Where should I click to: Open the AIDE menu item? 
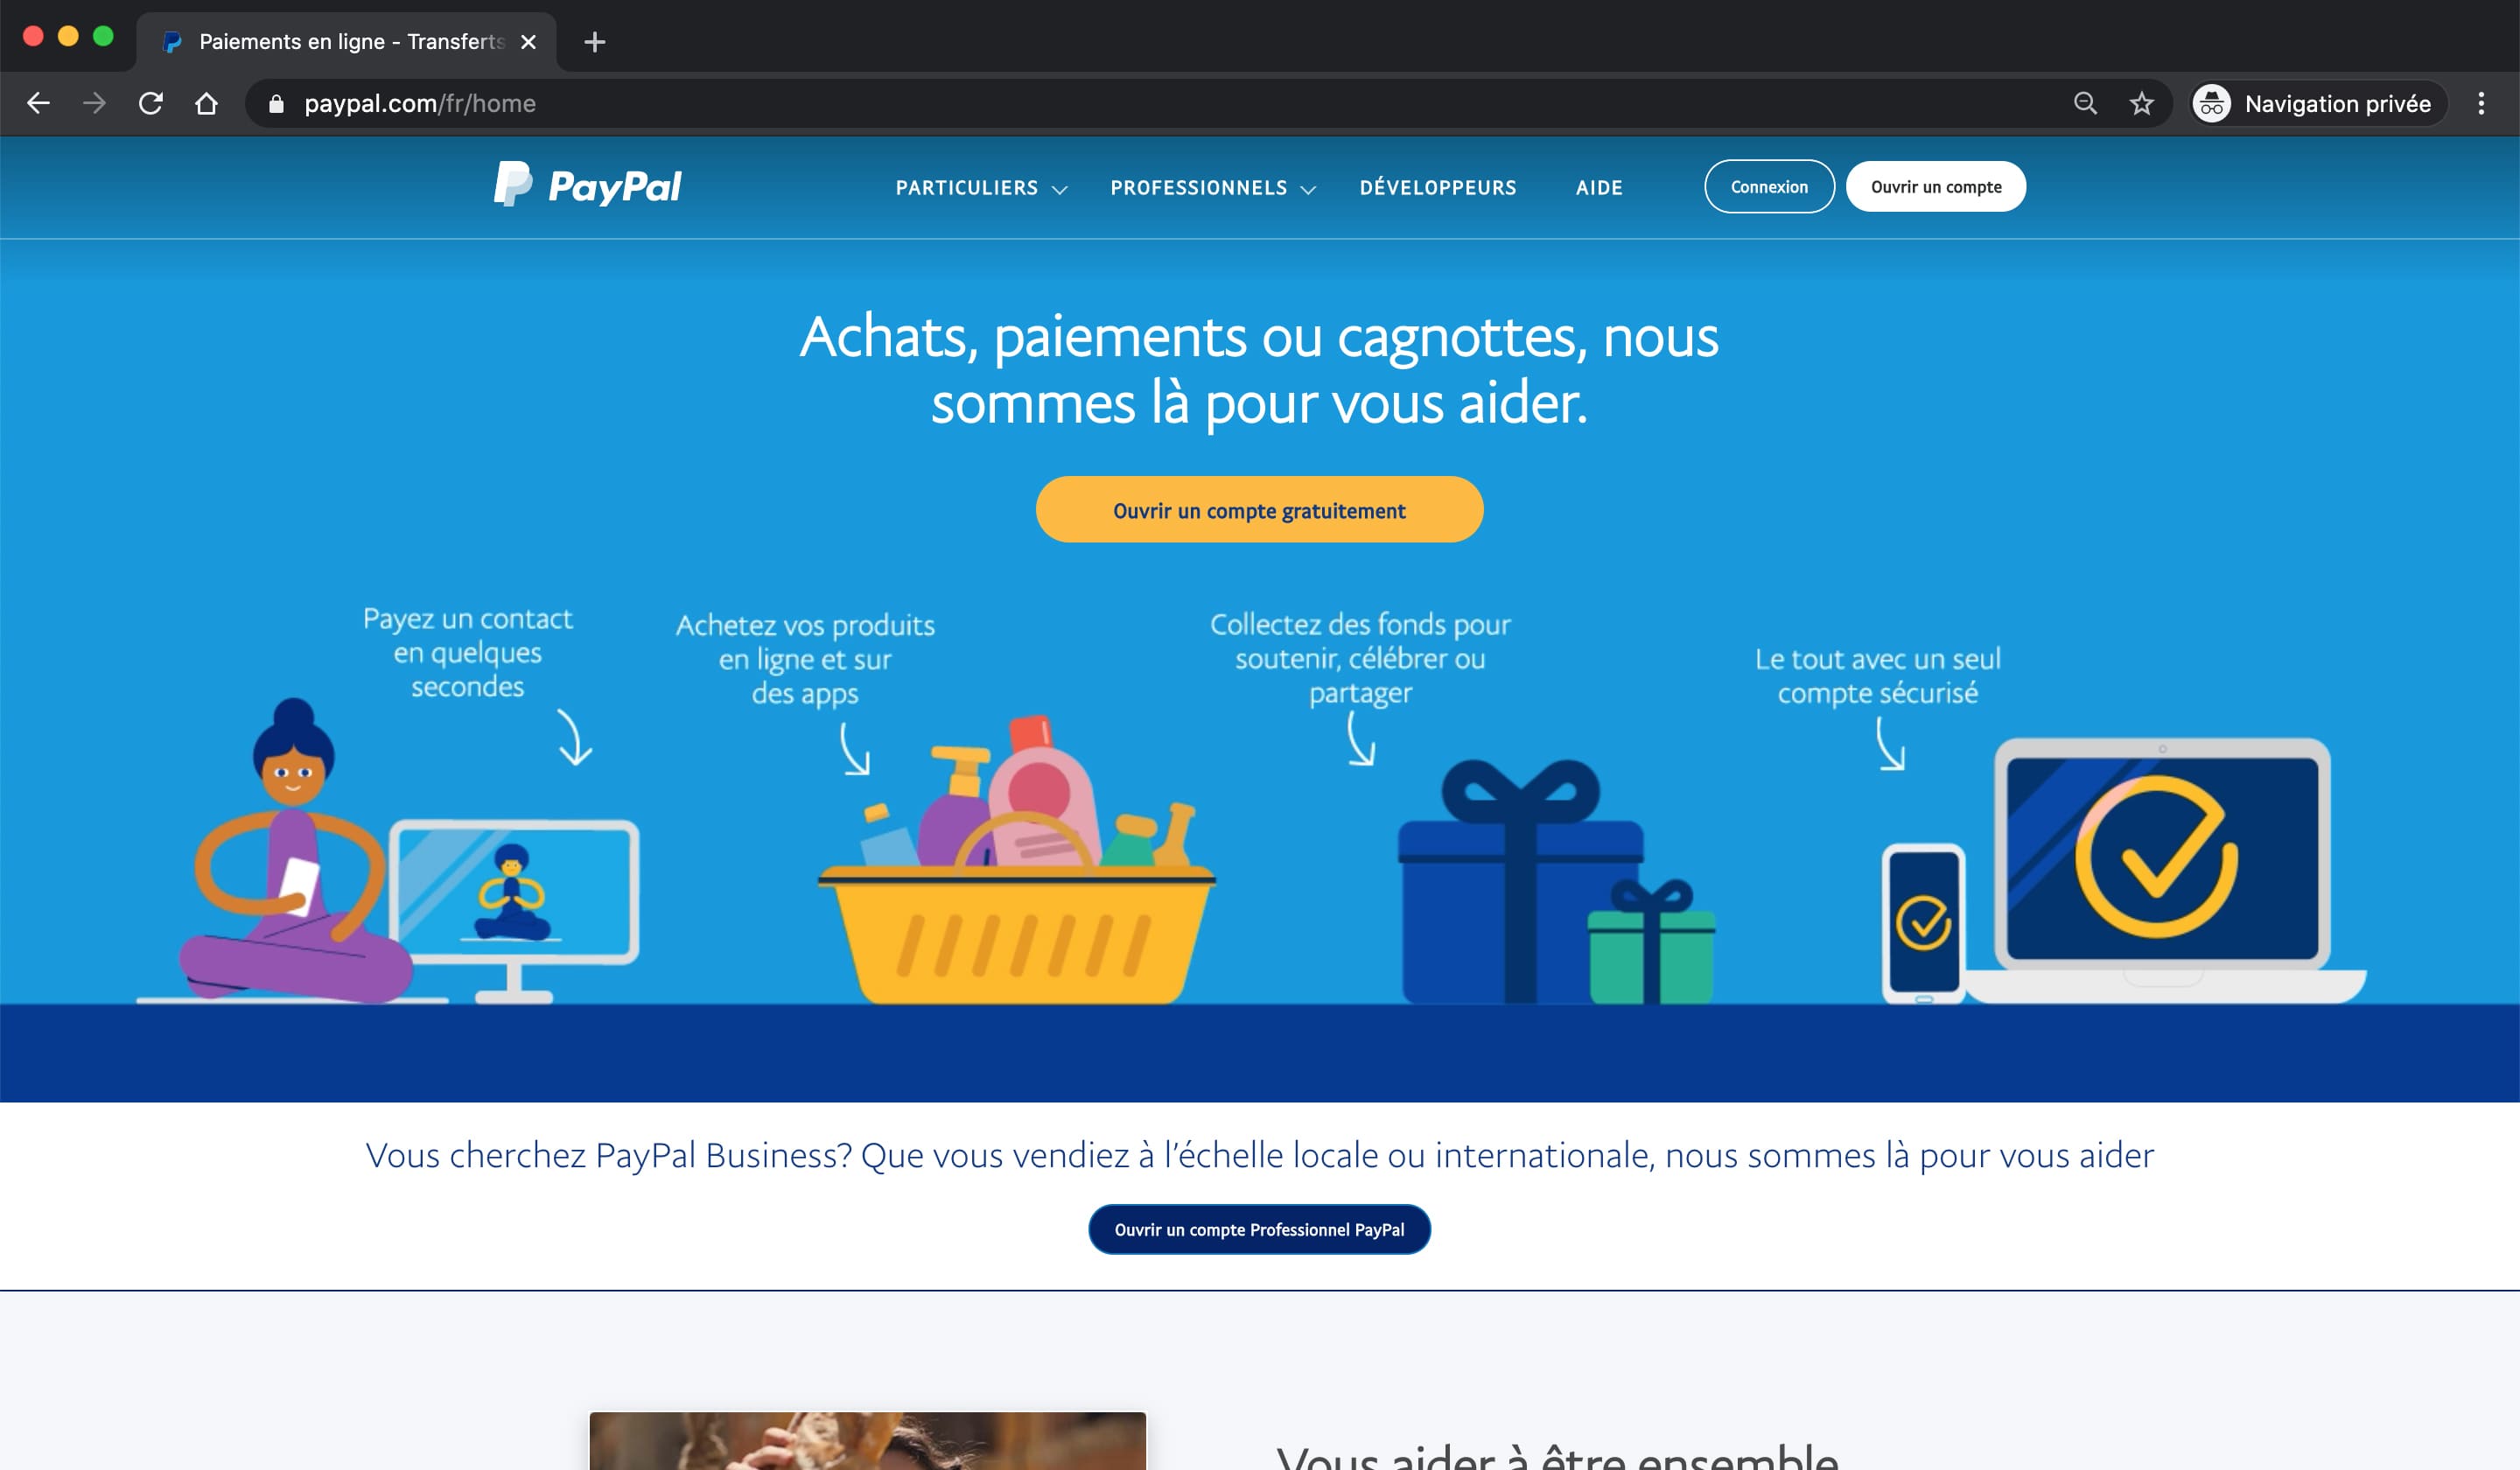(1599, 187)
